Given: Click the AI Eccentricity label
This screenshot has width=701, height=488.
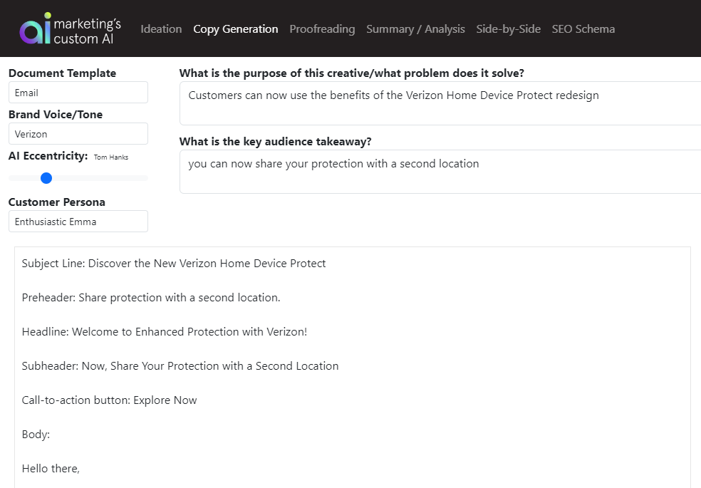Looking at the screenshot, I should click(x=48, y=156).
